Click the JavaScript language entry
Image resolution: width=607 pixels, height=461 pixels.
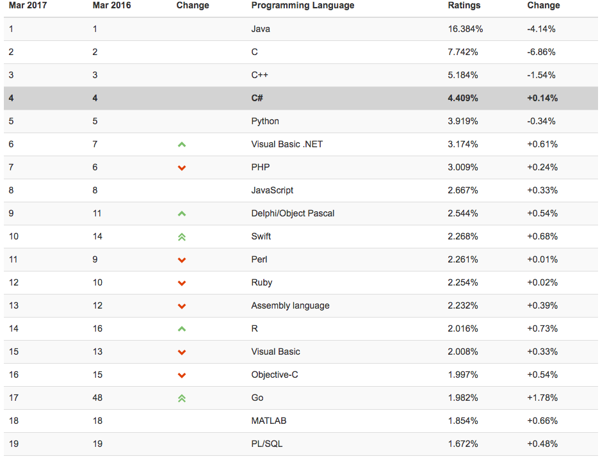click(272, 190)
